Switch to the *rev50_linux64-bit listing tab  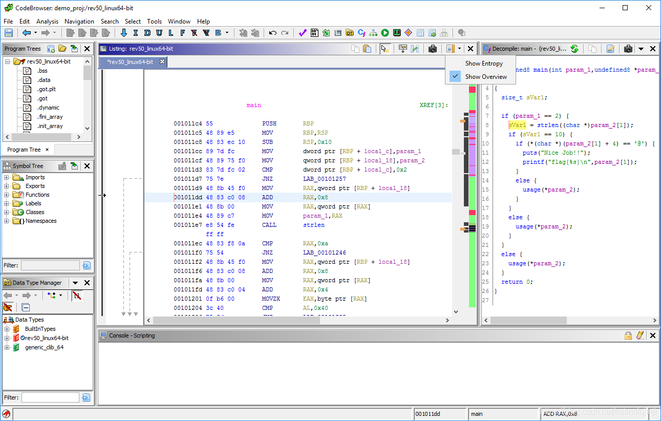pos(130,62)
